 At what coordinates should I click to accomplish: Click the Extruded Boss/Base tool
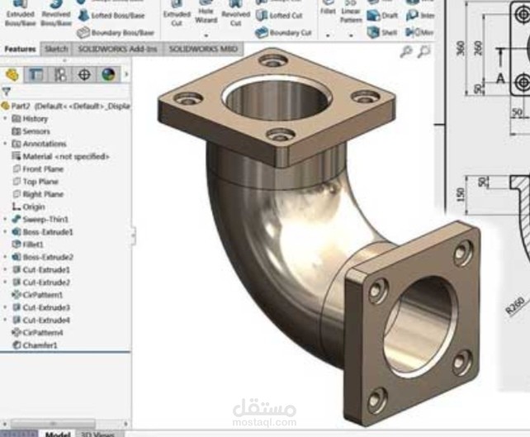(21, 13)
